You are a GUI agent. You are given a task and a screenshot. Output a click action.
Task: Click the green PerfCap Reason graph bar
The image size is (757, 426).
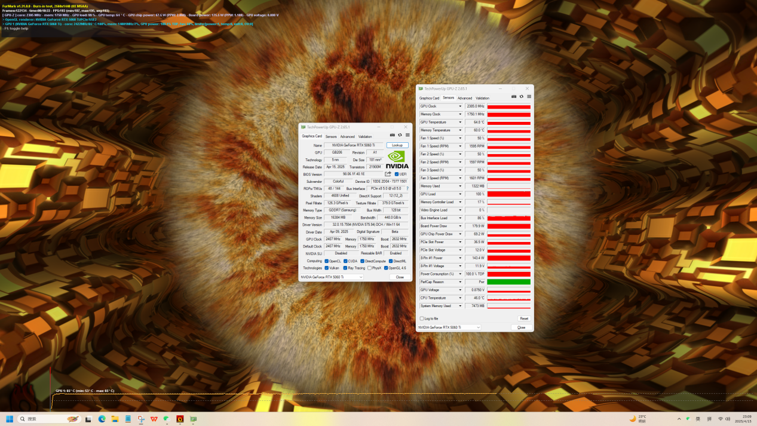pyautogui.click(x=509, y=282)
